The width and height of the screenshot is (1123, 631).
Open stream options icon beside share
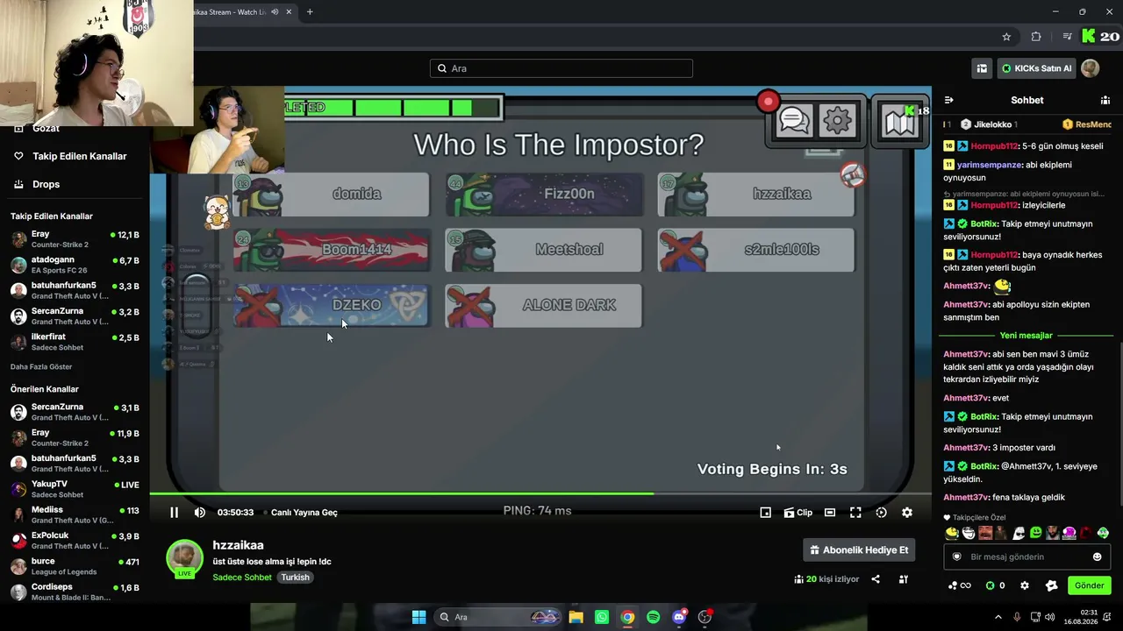click(904, 579)
